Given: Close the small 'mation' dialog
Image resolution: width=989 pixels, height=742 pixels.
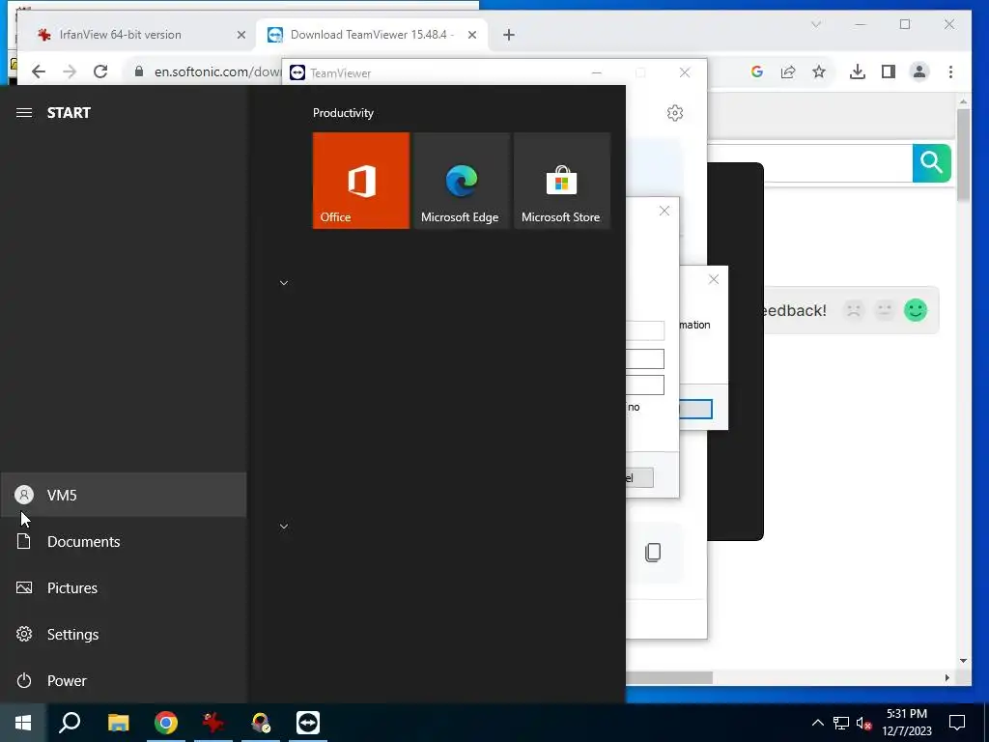Looking at the screenshot, I should pyautogui.click(x=714, y=279).
